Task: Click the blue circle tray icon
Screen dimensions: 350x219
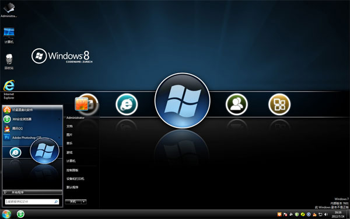Action: click(309, 214)
